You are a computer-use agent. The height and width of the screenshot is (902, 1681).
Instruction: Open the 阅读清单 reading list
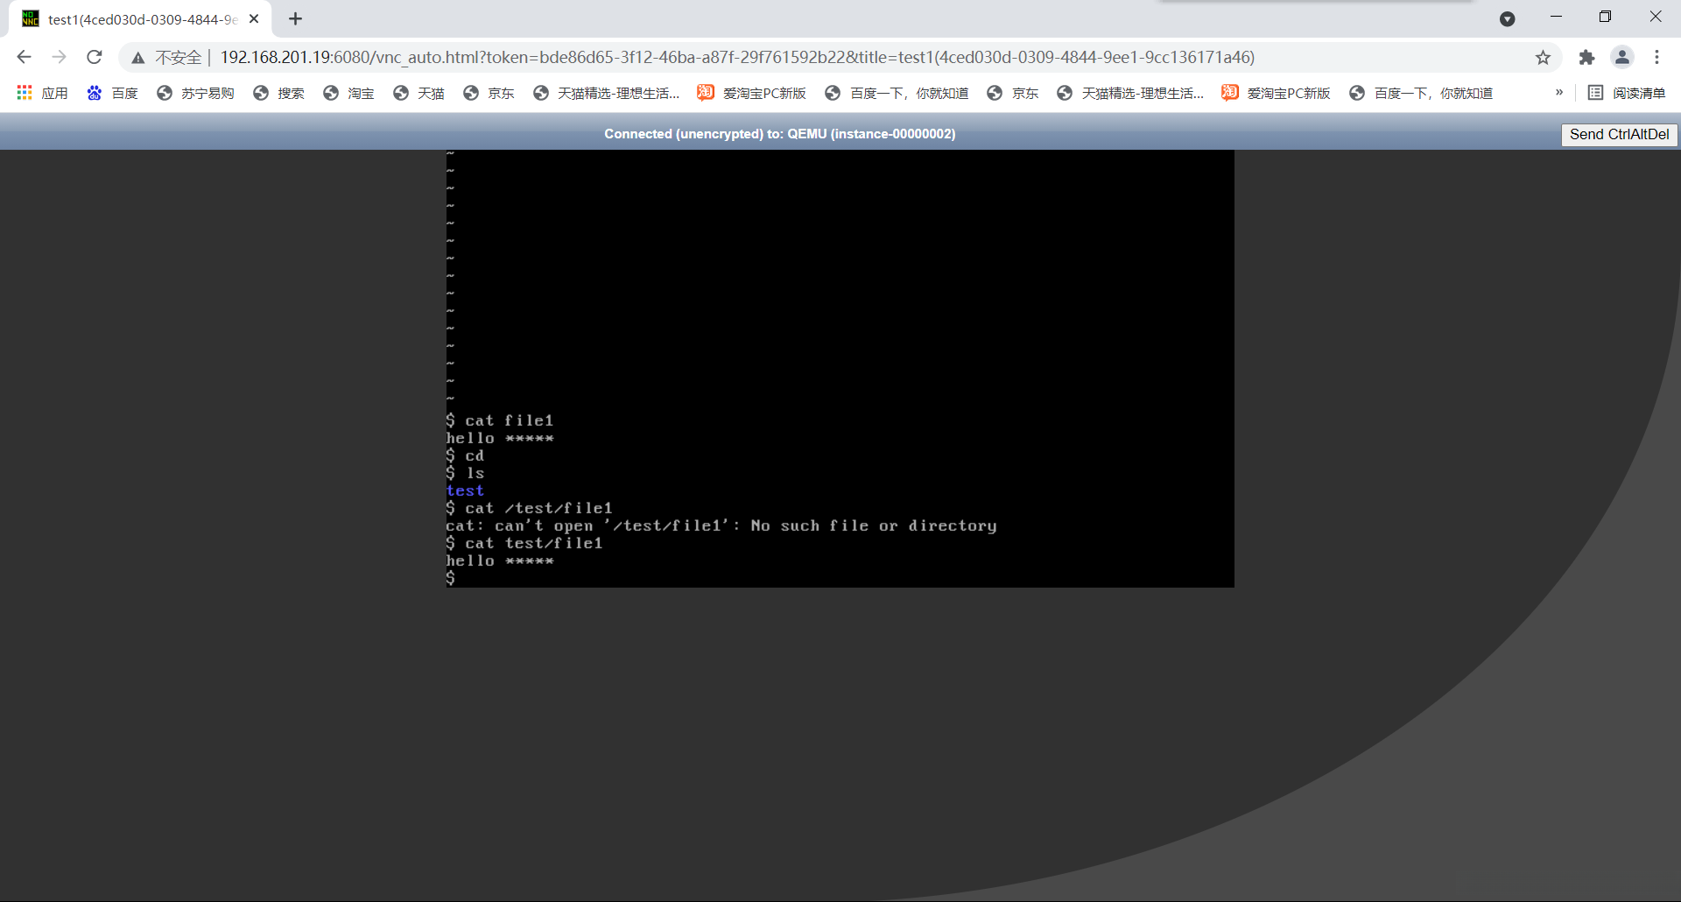tap(1627, 93)
